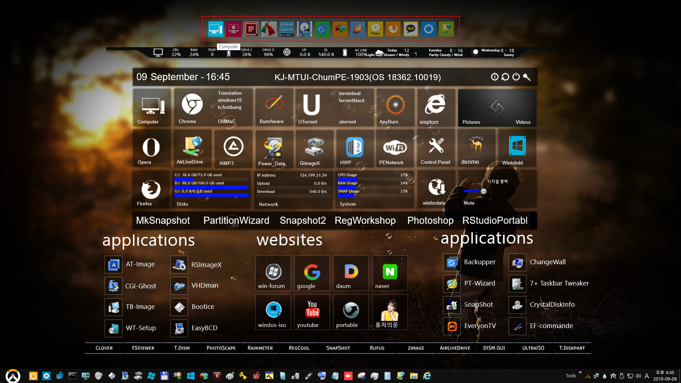Open CLOVER in bottom launcher bar
Viewport: 681px width, 383px height.
coord(104,348)
